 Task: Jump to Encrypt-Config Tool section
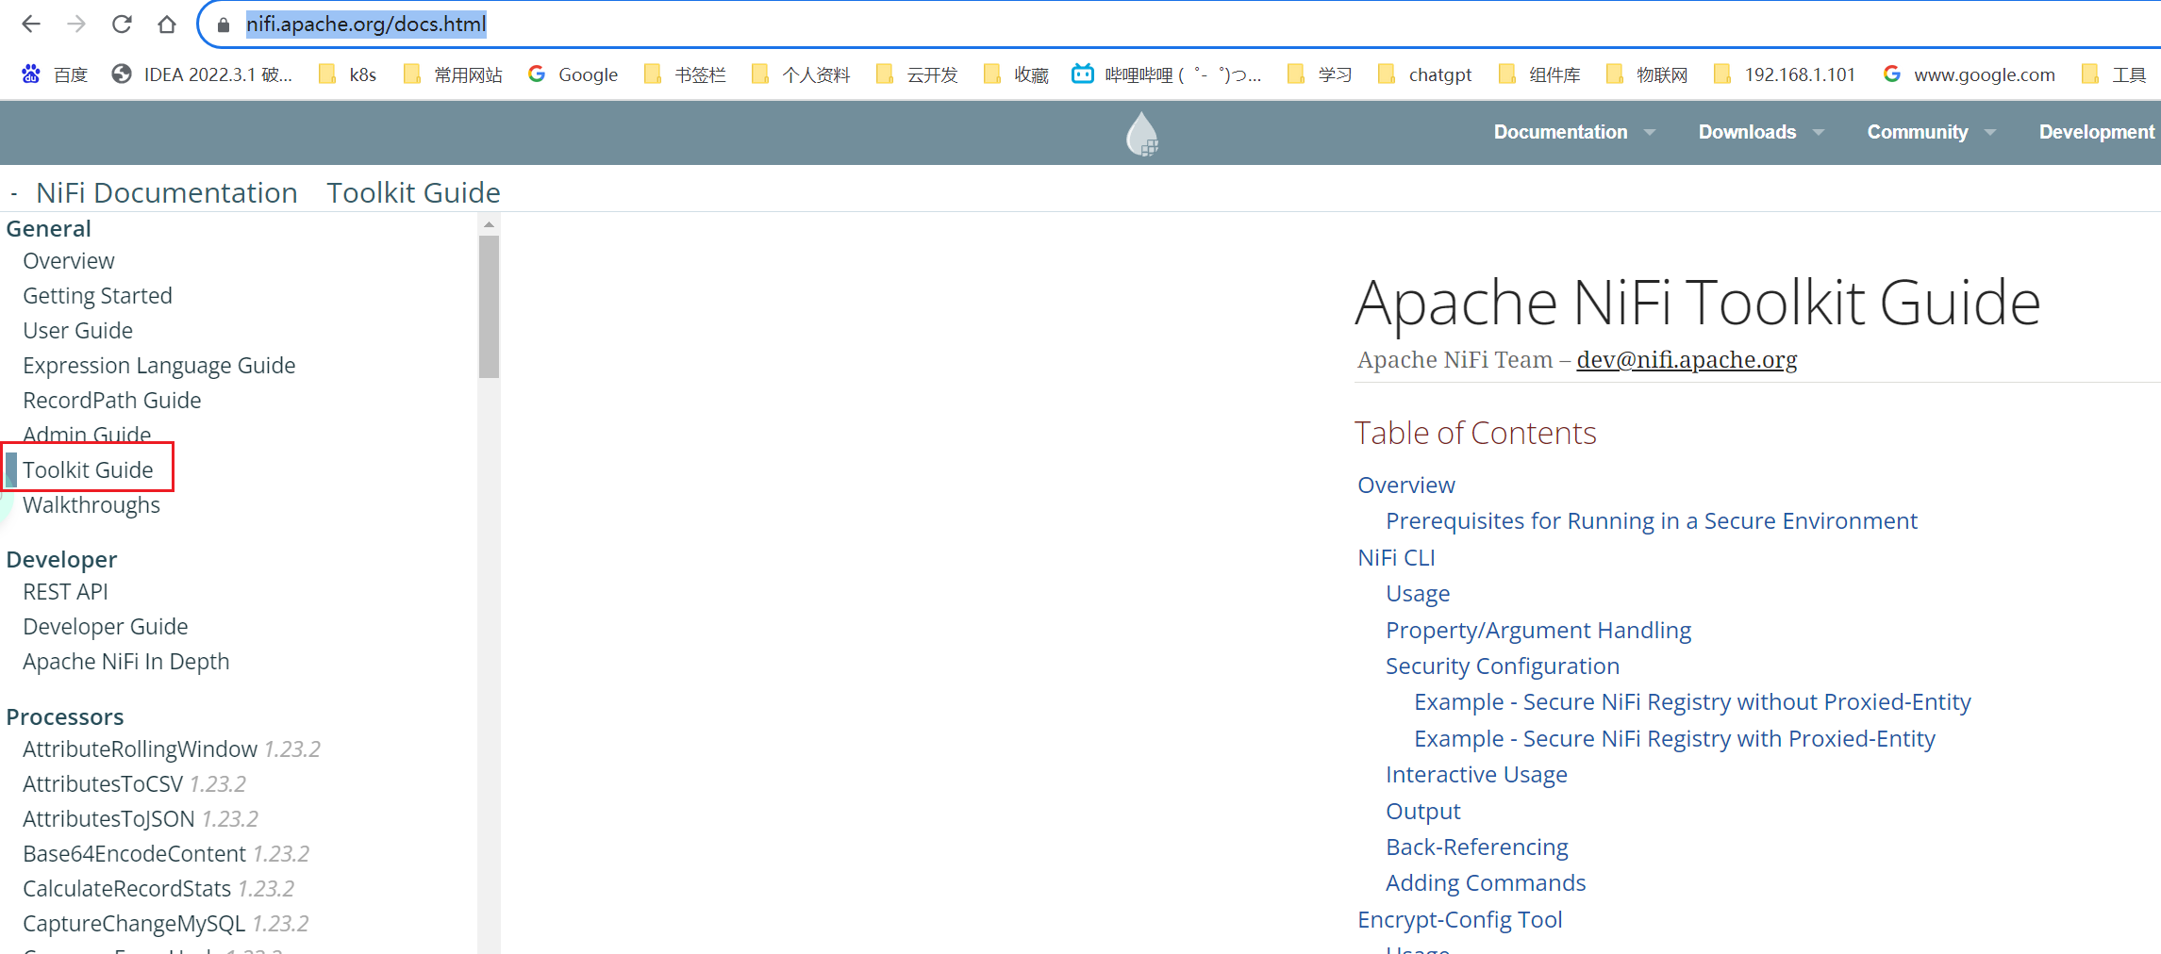(x=1459, y=920)
